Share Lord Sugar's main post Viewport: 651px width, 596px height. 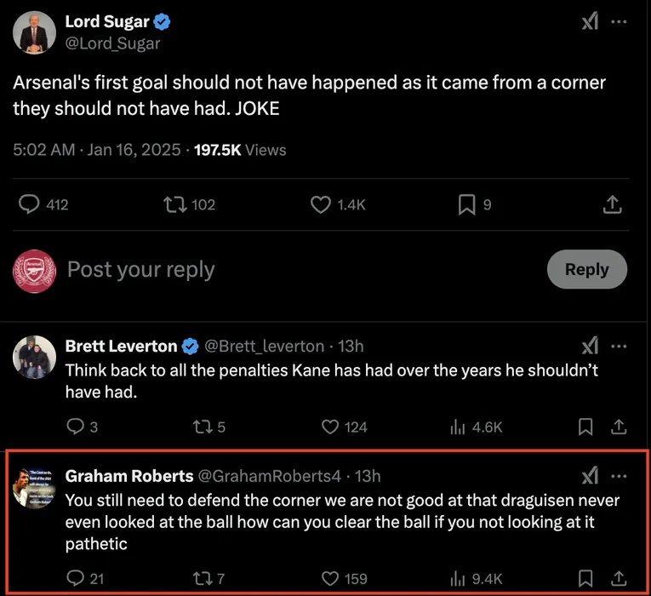tap(612, 204)
